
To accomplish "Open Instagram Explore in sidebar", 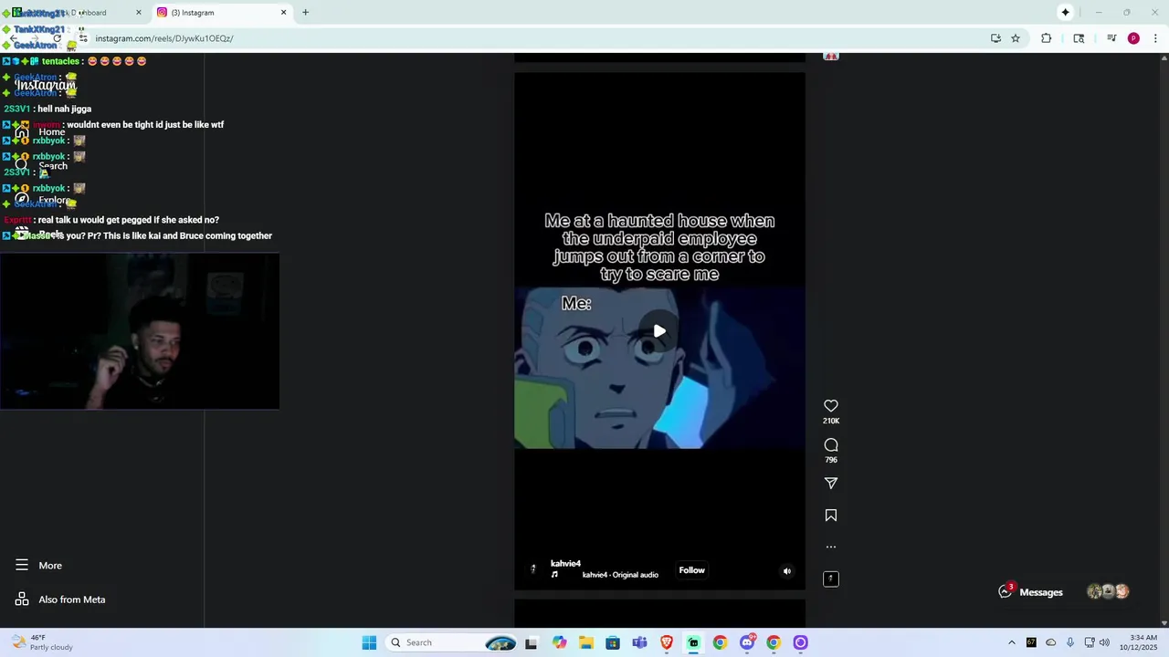I will (x=44, y=200).
